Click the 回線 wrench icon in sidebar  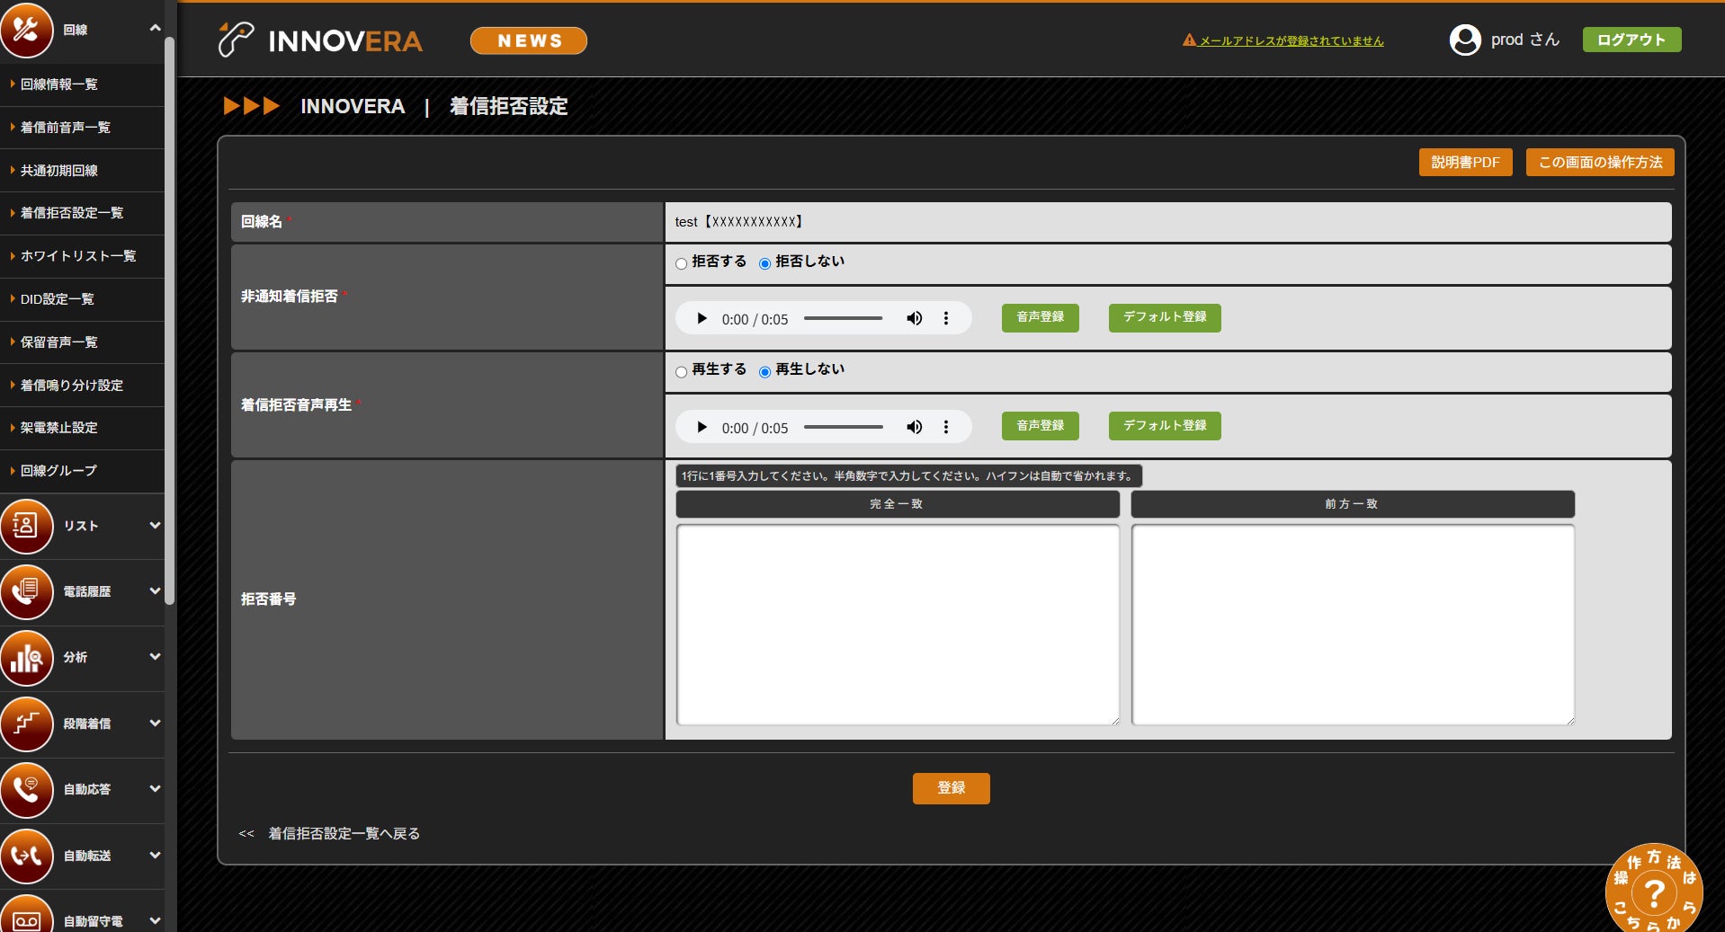[x=27, y=30]
